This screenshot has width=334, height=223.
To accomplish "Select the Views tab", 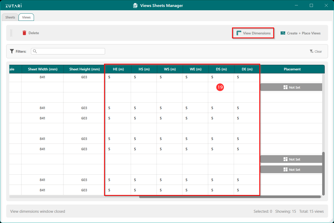I will click(26, 17).
